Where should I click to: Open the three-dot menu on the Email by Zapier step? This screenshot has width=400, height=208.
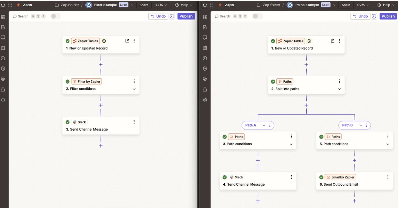[x=388, y=177]
